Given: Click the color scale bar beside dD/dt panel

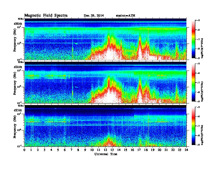Looking at the screenshot, I should tap(193, 83).
